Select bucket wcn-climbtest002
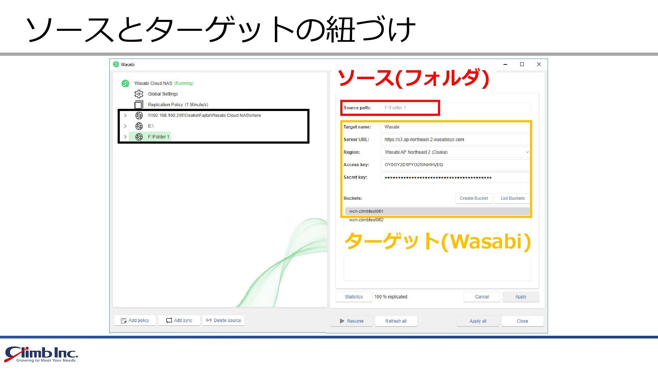 coord(366,220)
